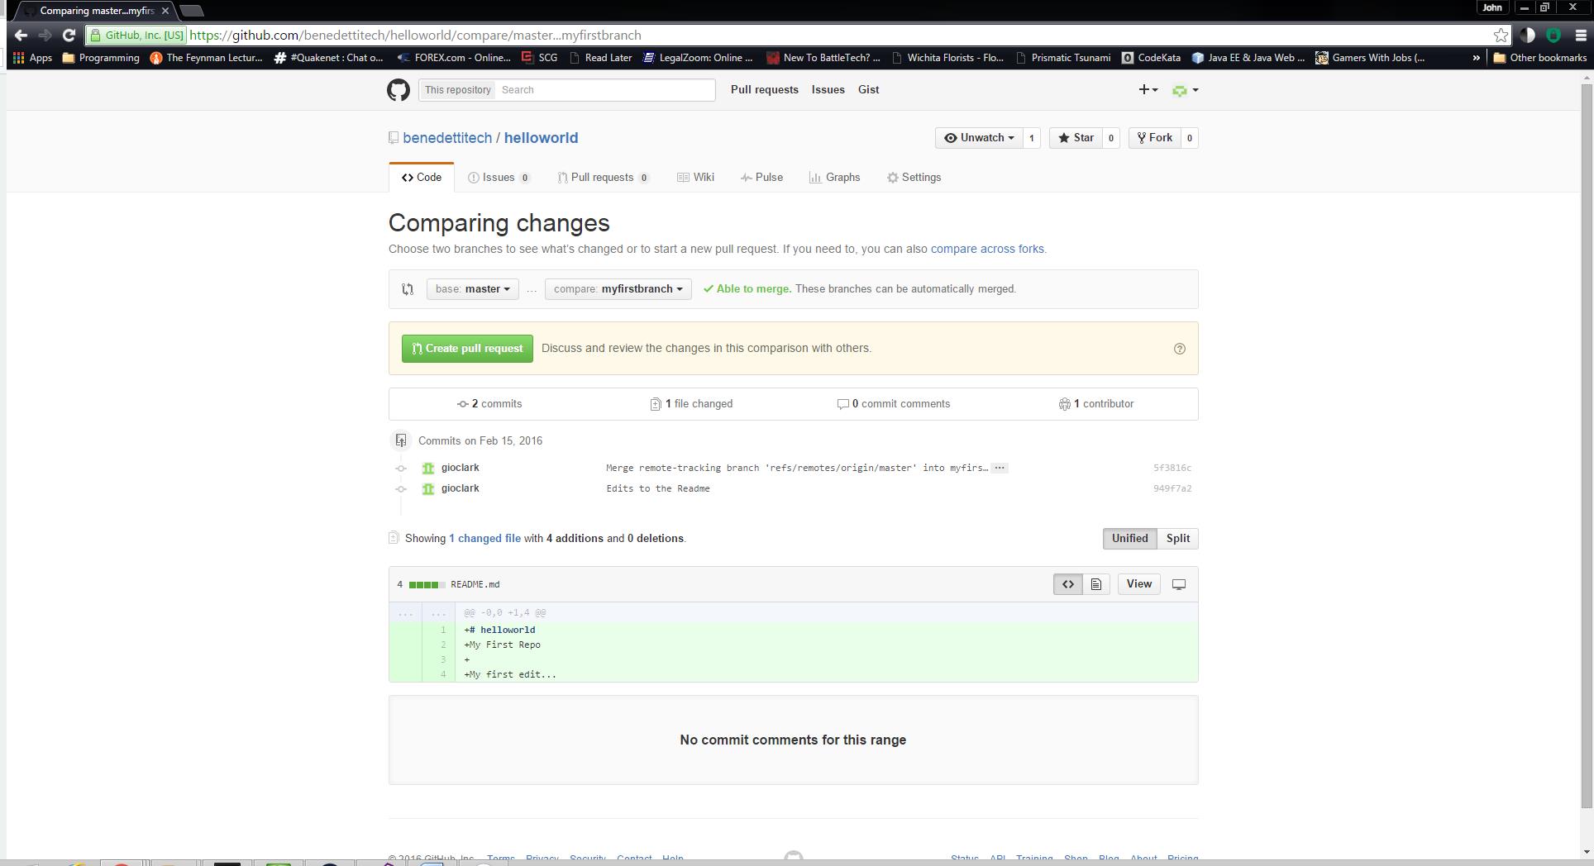Click gioclark avatar on merge commit row

click(x=428, y=468)
